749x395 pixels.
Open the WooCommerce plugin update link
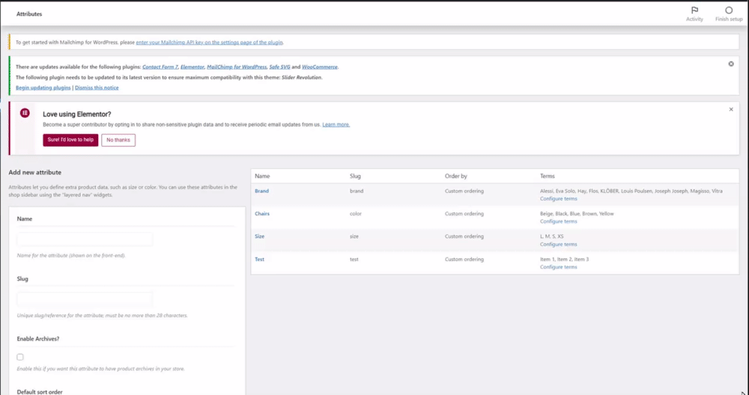tap(320, 67)
